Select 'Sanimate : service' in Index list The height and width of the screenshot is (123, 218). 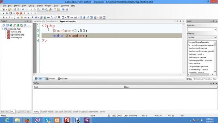coord(196,54)
